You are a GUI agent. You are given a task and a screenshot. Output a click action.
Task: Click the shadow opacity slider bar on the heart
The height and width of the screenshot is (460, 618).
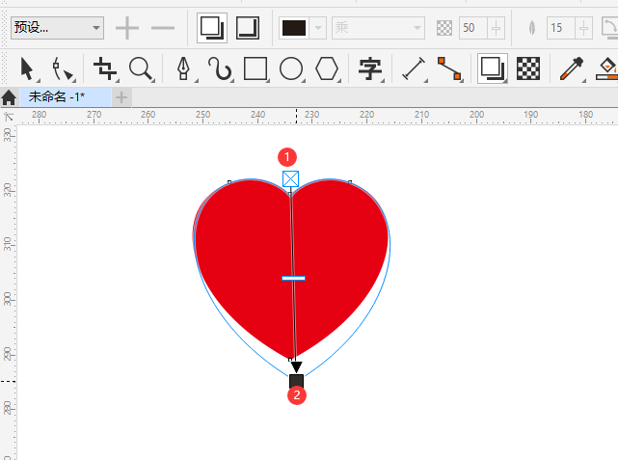pos(294,279)
